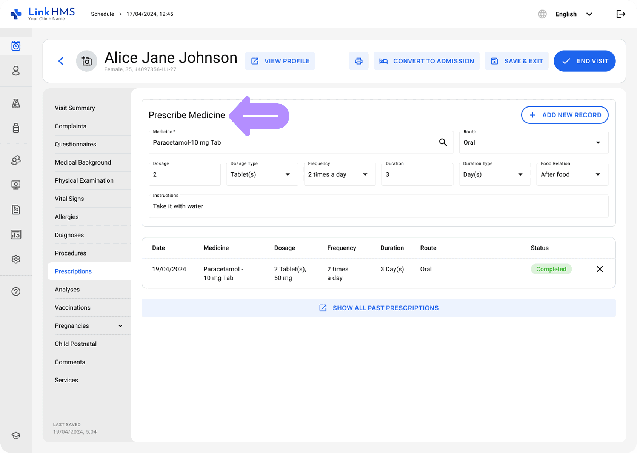Click the printer icon button
Viewport: 637px width, 453px height.
point(359,61)
